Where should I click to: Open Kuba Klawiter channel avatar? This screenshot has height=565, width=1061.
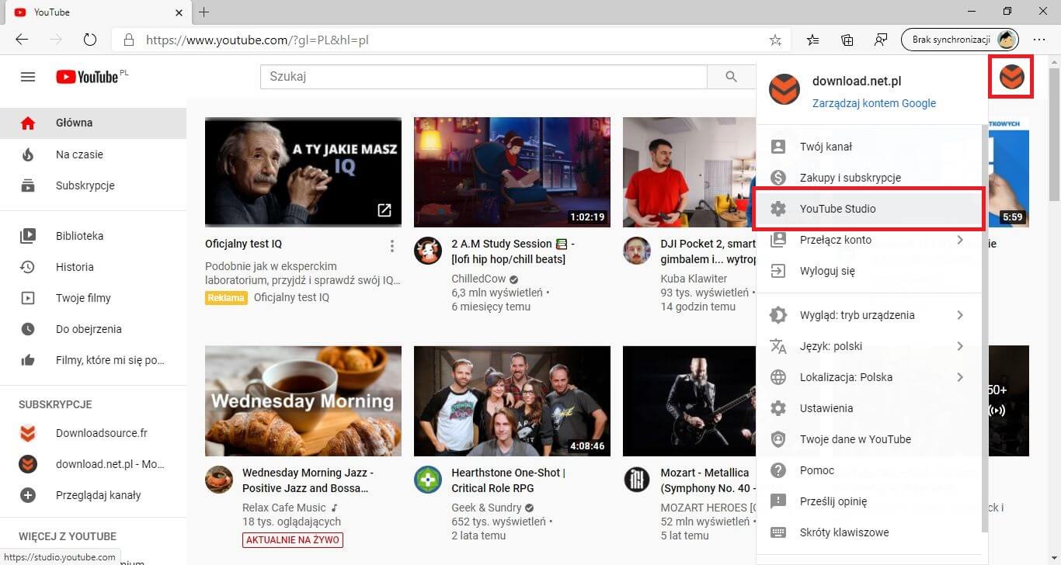pos(637,251)
